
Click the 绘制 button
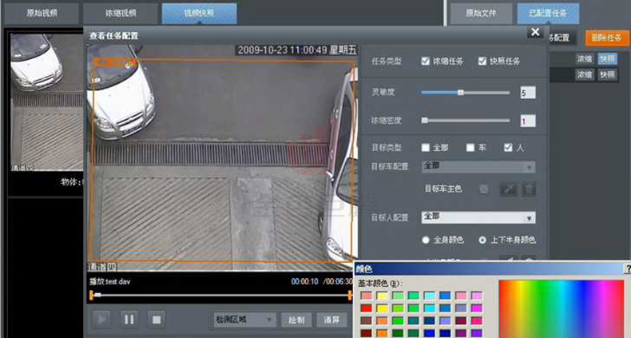point(296,320)
